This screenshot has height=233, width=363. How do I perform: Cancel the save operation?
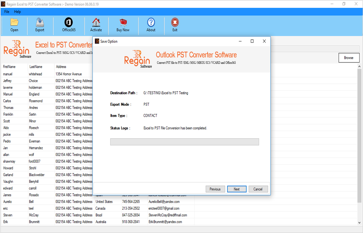click(x=258, y=189)
